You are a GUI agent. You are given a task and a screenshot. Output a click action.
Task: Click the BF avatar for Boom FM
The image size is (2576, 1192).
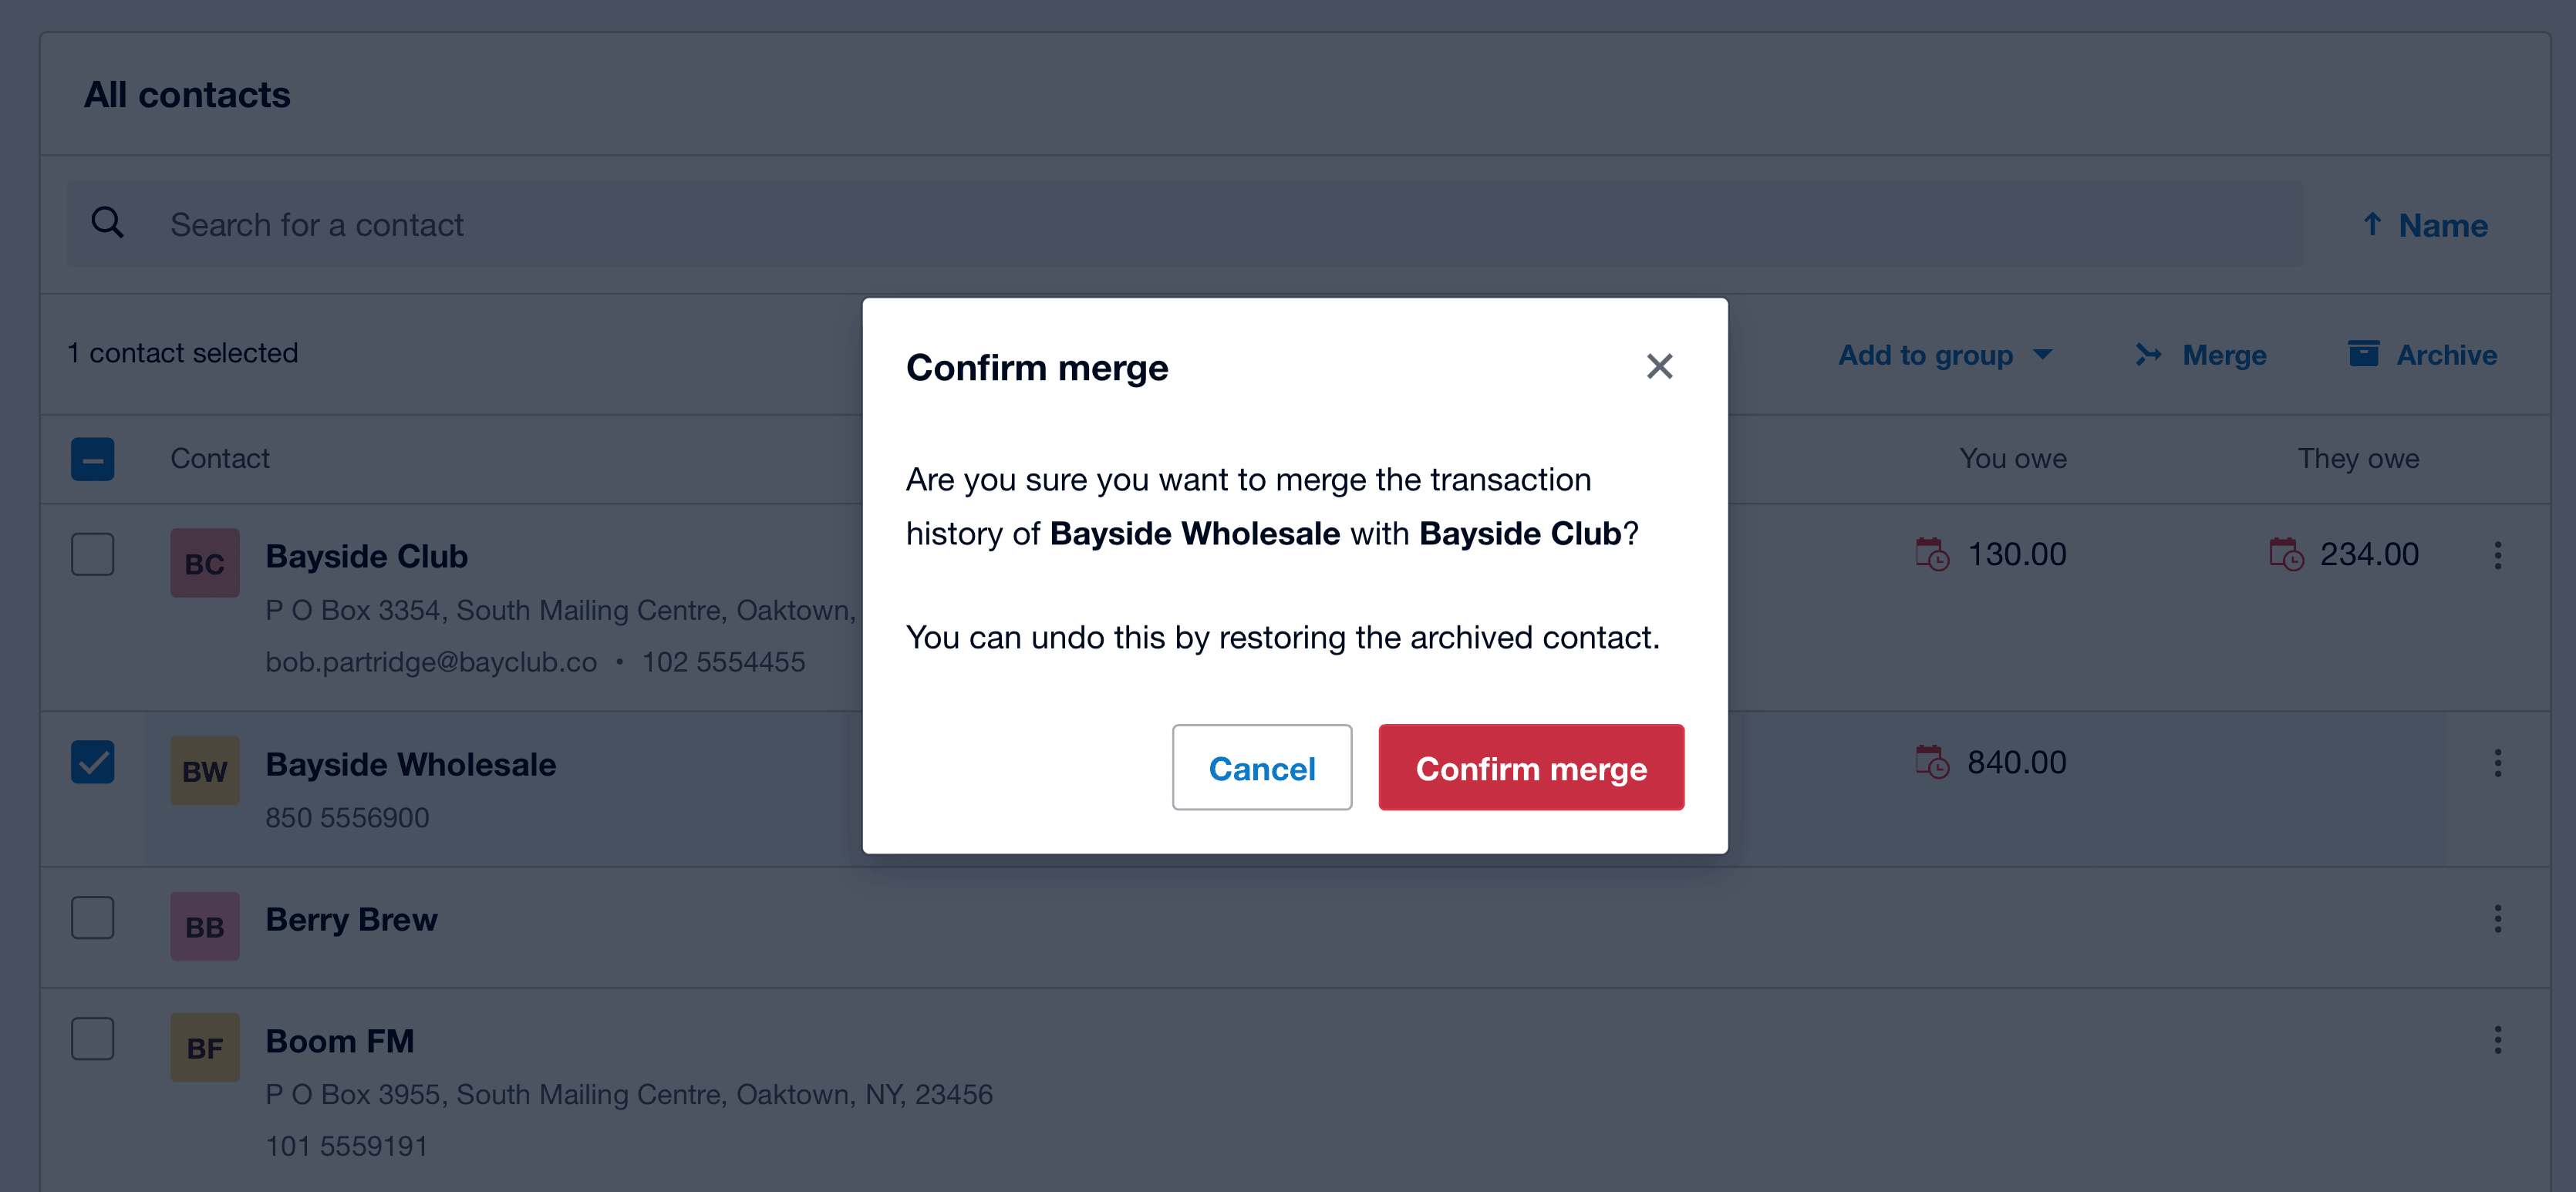pyautogui.click(x=204, y=1047)
